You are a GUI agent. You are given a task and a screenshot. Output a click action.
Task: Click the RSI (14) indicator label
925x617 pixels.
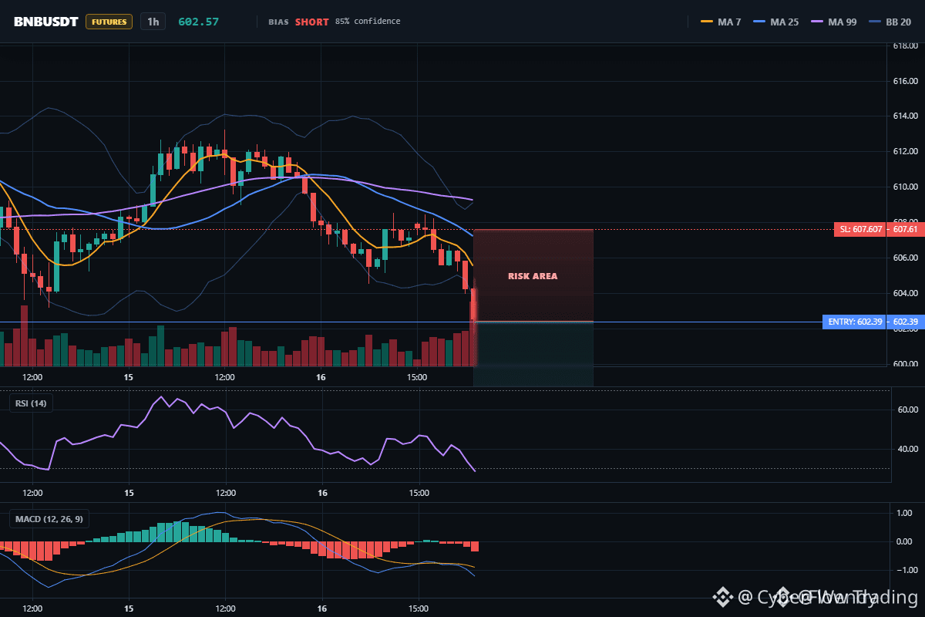pyautogui.click(x=31, y=403)
